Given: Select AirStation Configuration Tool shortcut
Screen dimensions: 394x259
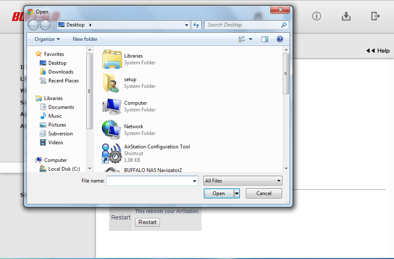Looking at the screenshot, I should (157, 147).
